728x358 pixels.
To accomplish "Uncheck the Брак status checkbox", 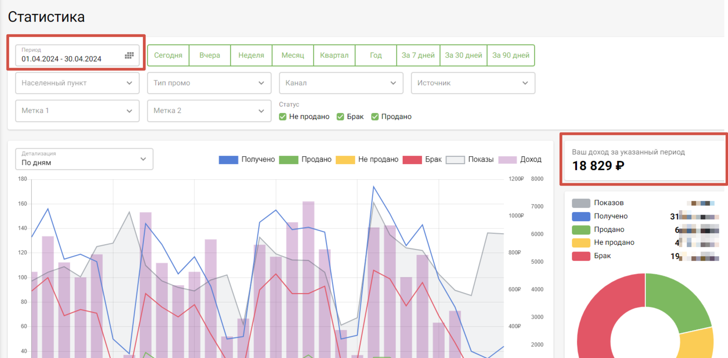I will click(340, 117).
